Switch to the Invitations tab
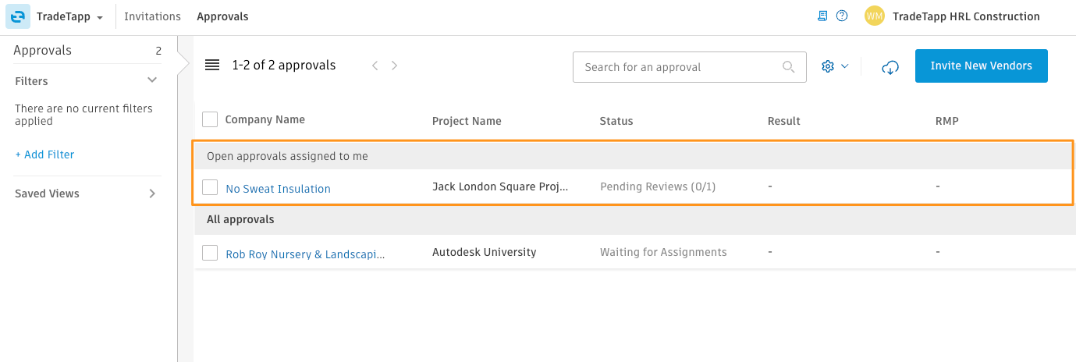Image resolution: width=1076 pixels, height=362 pixels. tap(152, 16)
